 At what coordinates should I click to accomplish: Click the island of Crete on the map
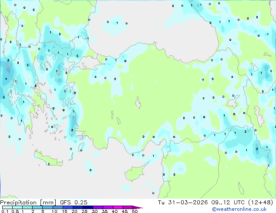47,159
